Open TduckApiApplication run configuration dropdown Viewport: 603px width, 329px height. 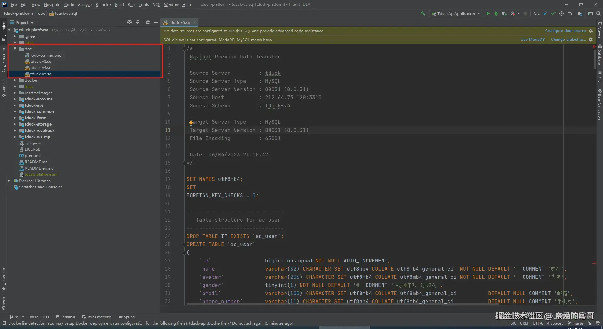456,13
